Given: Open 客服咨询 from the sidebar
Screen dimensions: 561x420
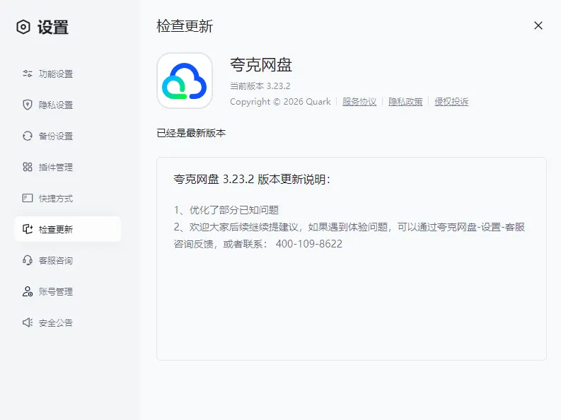Looking at the screenshot, I should tap(68, 260).
